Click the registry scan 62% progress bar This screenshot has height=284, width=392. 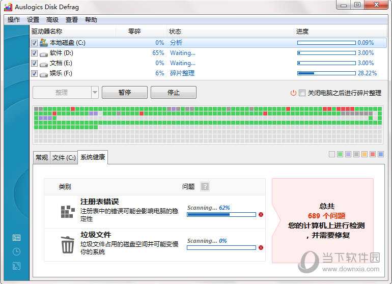click(221, 214)
